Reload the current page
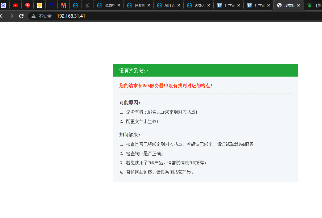The height and width of the screenshot is (218, 322). point(21,16)
